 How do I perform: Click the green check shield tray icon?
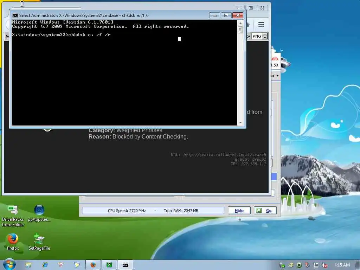pyautogui.click(x=282, y=265)
